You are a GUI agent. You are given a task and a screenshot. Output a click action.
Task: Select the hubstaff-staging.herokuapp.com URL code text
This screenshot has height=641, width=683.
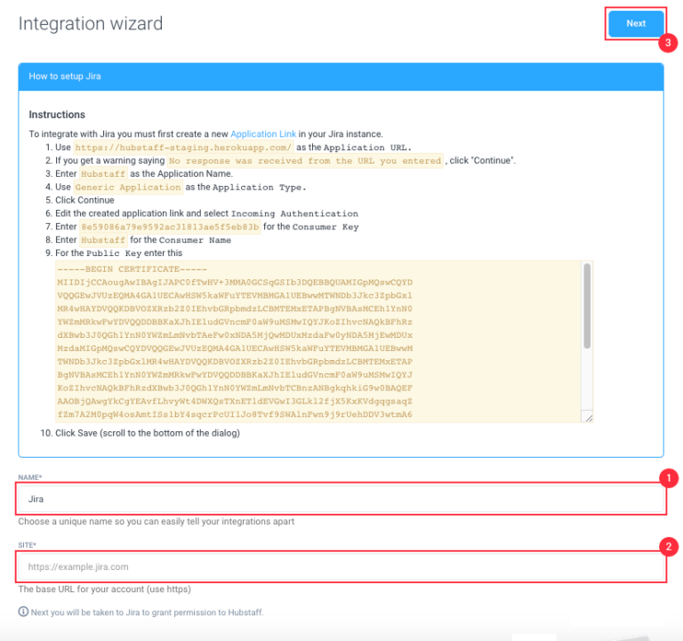click(183, 148)
